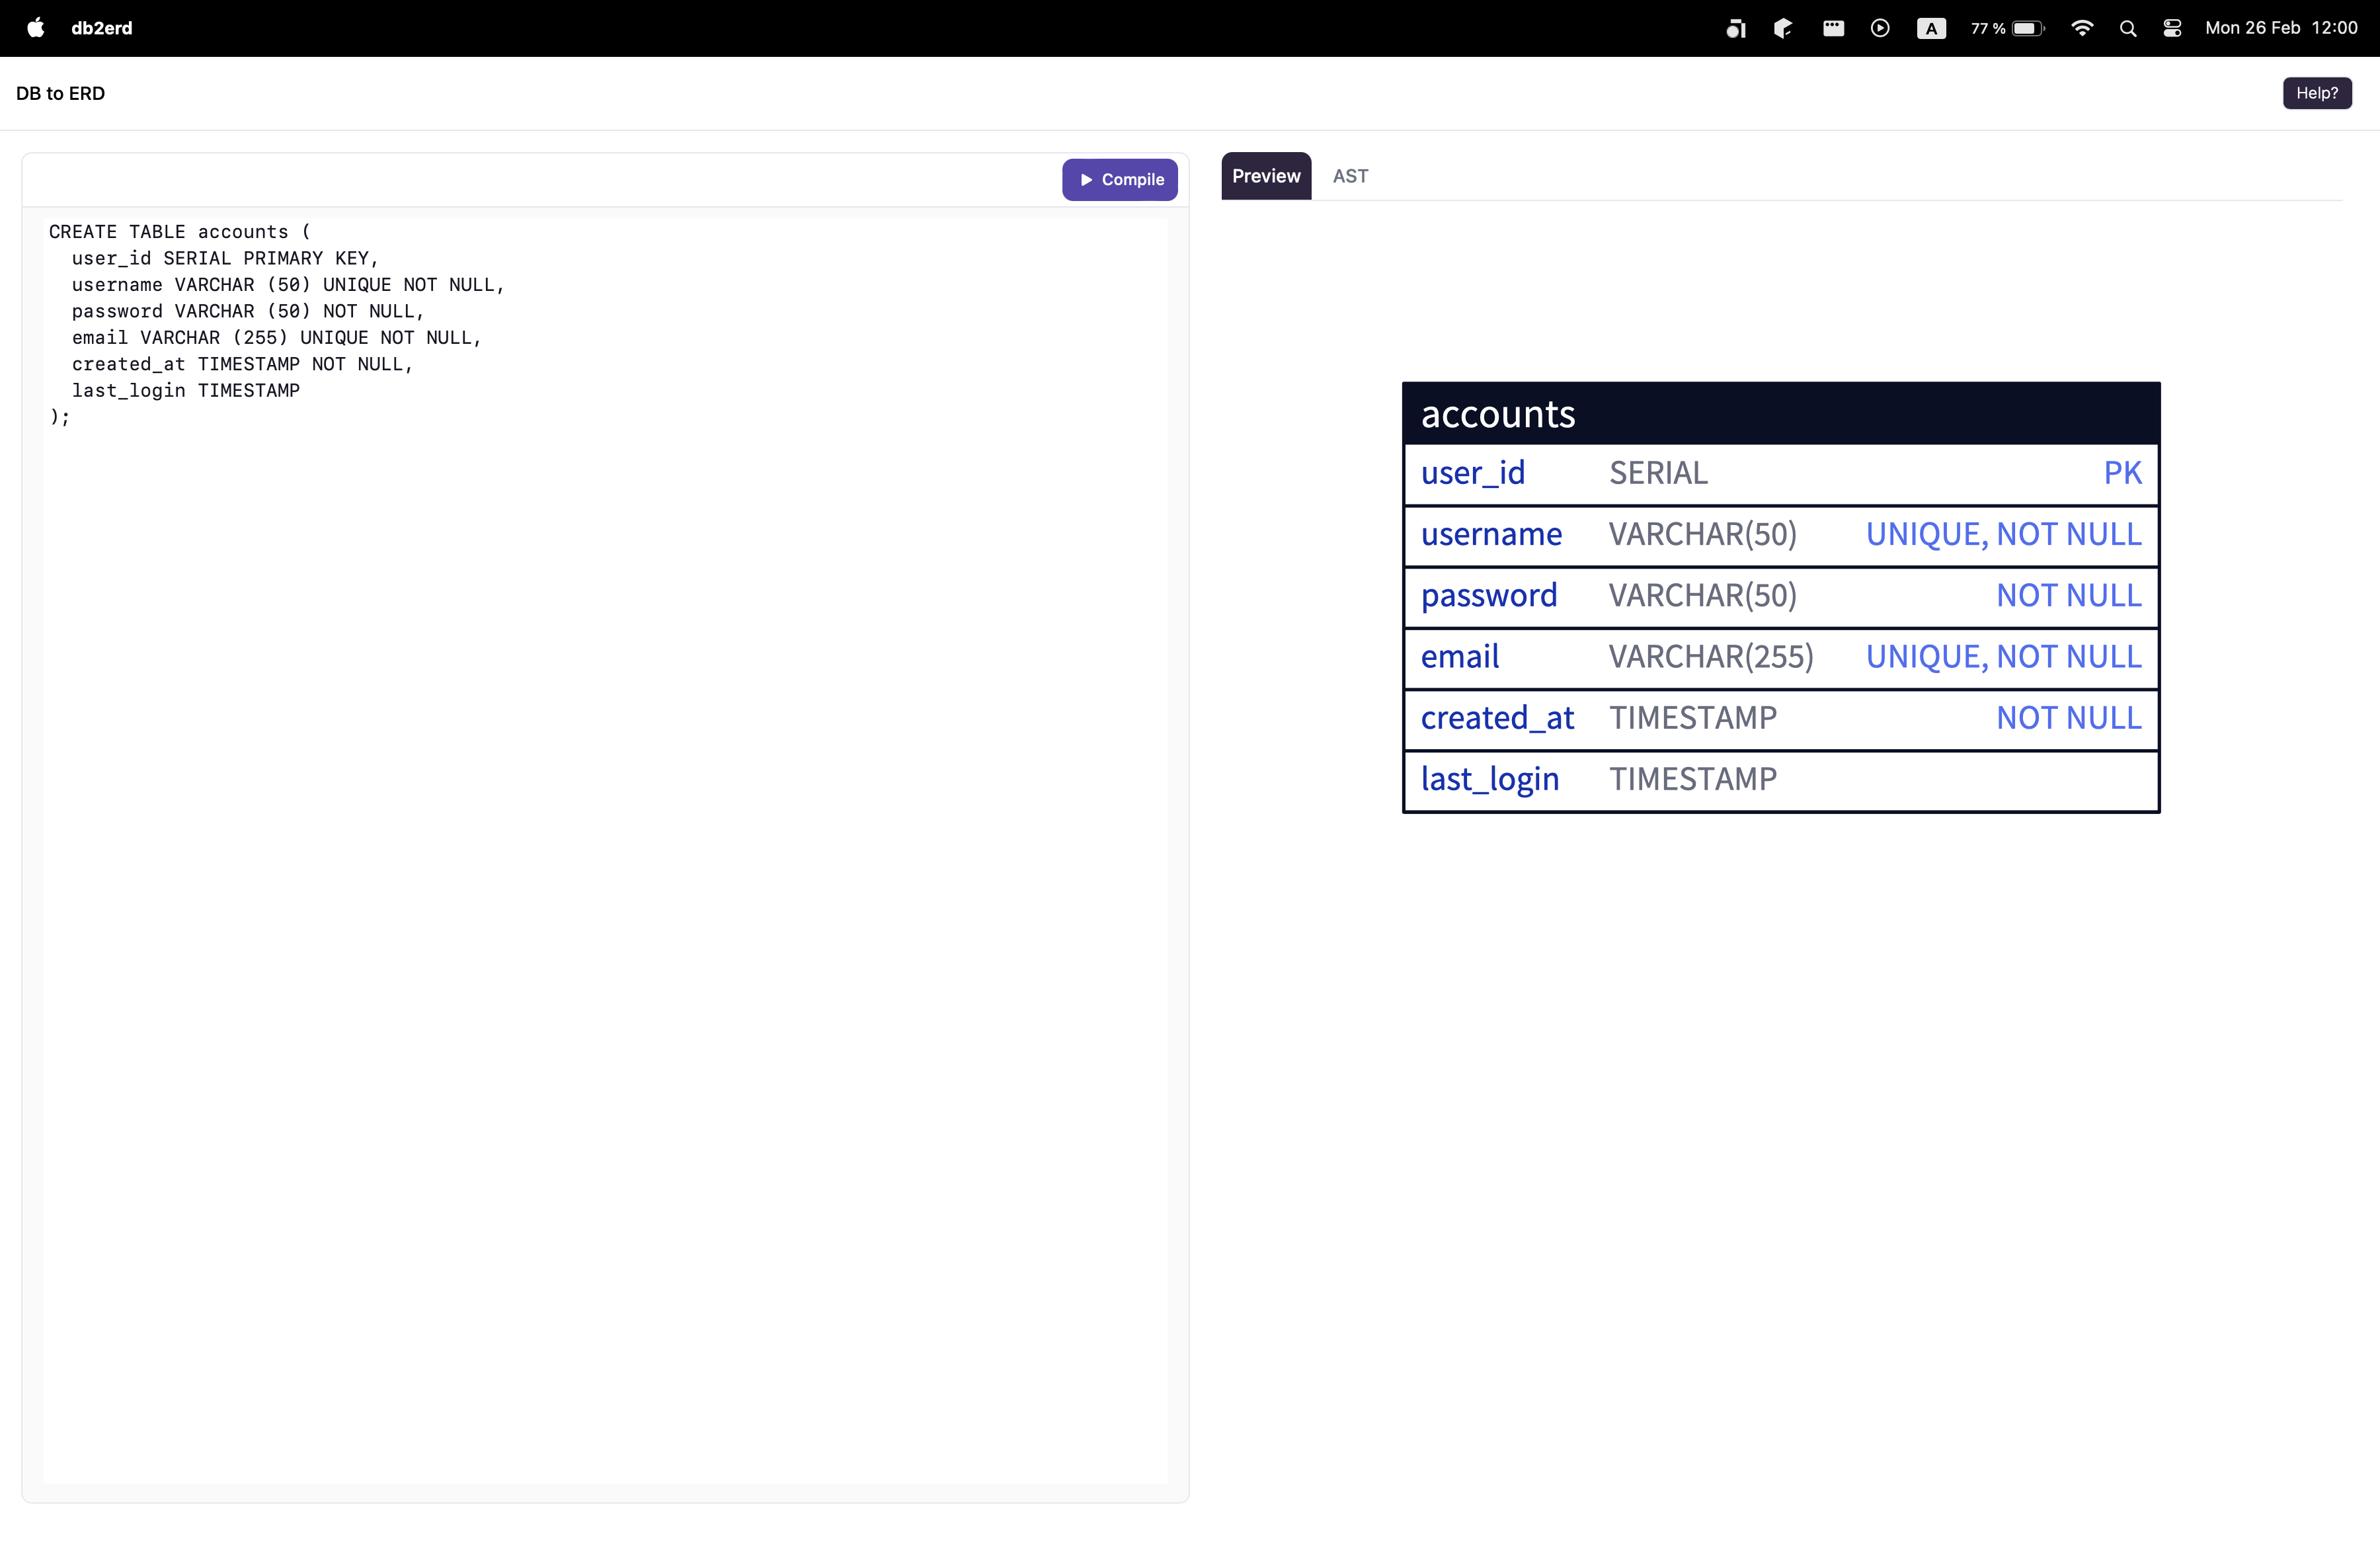Click the DB to ERD title
This screenshot has width=2380, height=1546.
60,93
